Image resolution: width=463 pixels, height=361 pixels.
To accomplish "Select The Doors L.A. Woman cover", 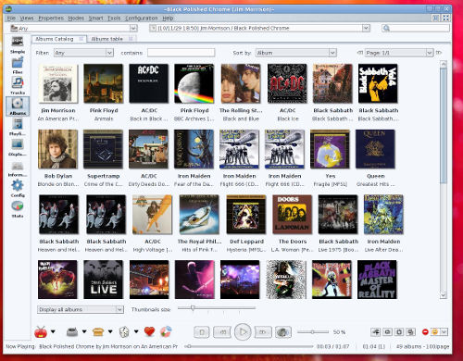I will point(293,215).
